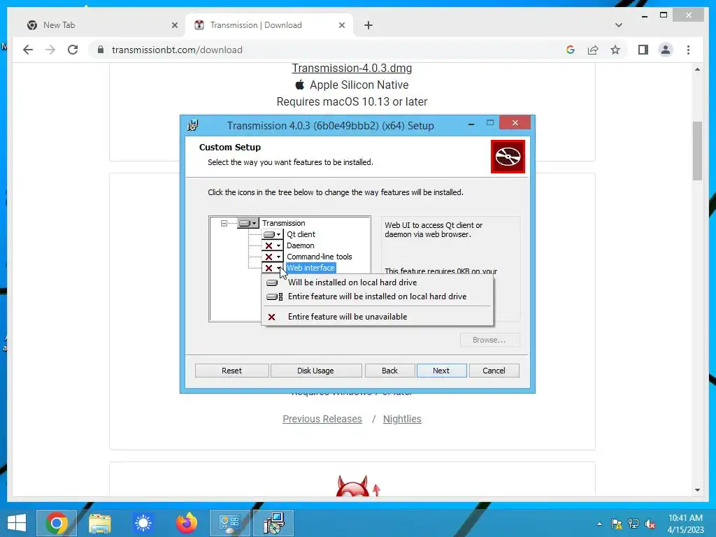Click the Reset button
The image size is (716, 537).
click(x=231, y=371)
